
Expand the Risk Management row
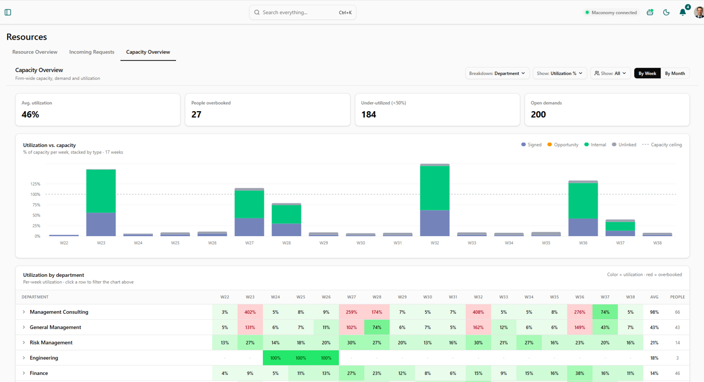[x=24, y=343]
